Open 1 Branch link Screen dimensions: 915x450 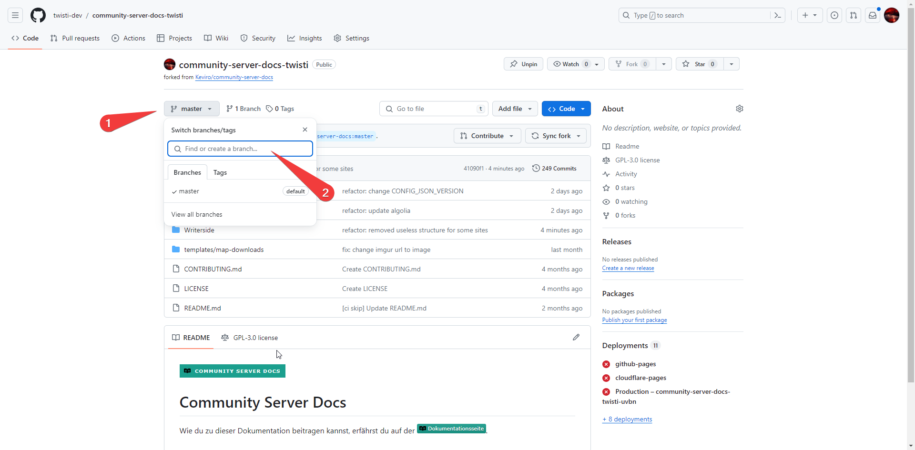tap(244, 109)
